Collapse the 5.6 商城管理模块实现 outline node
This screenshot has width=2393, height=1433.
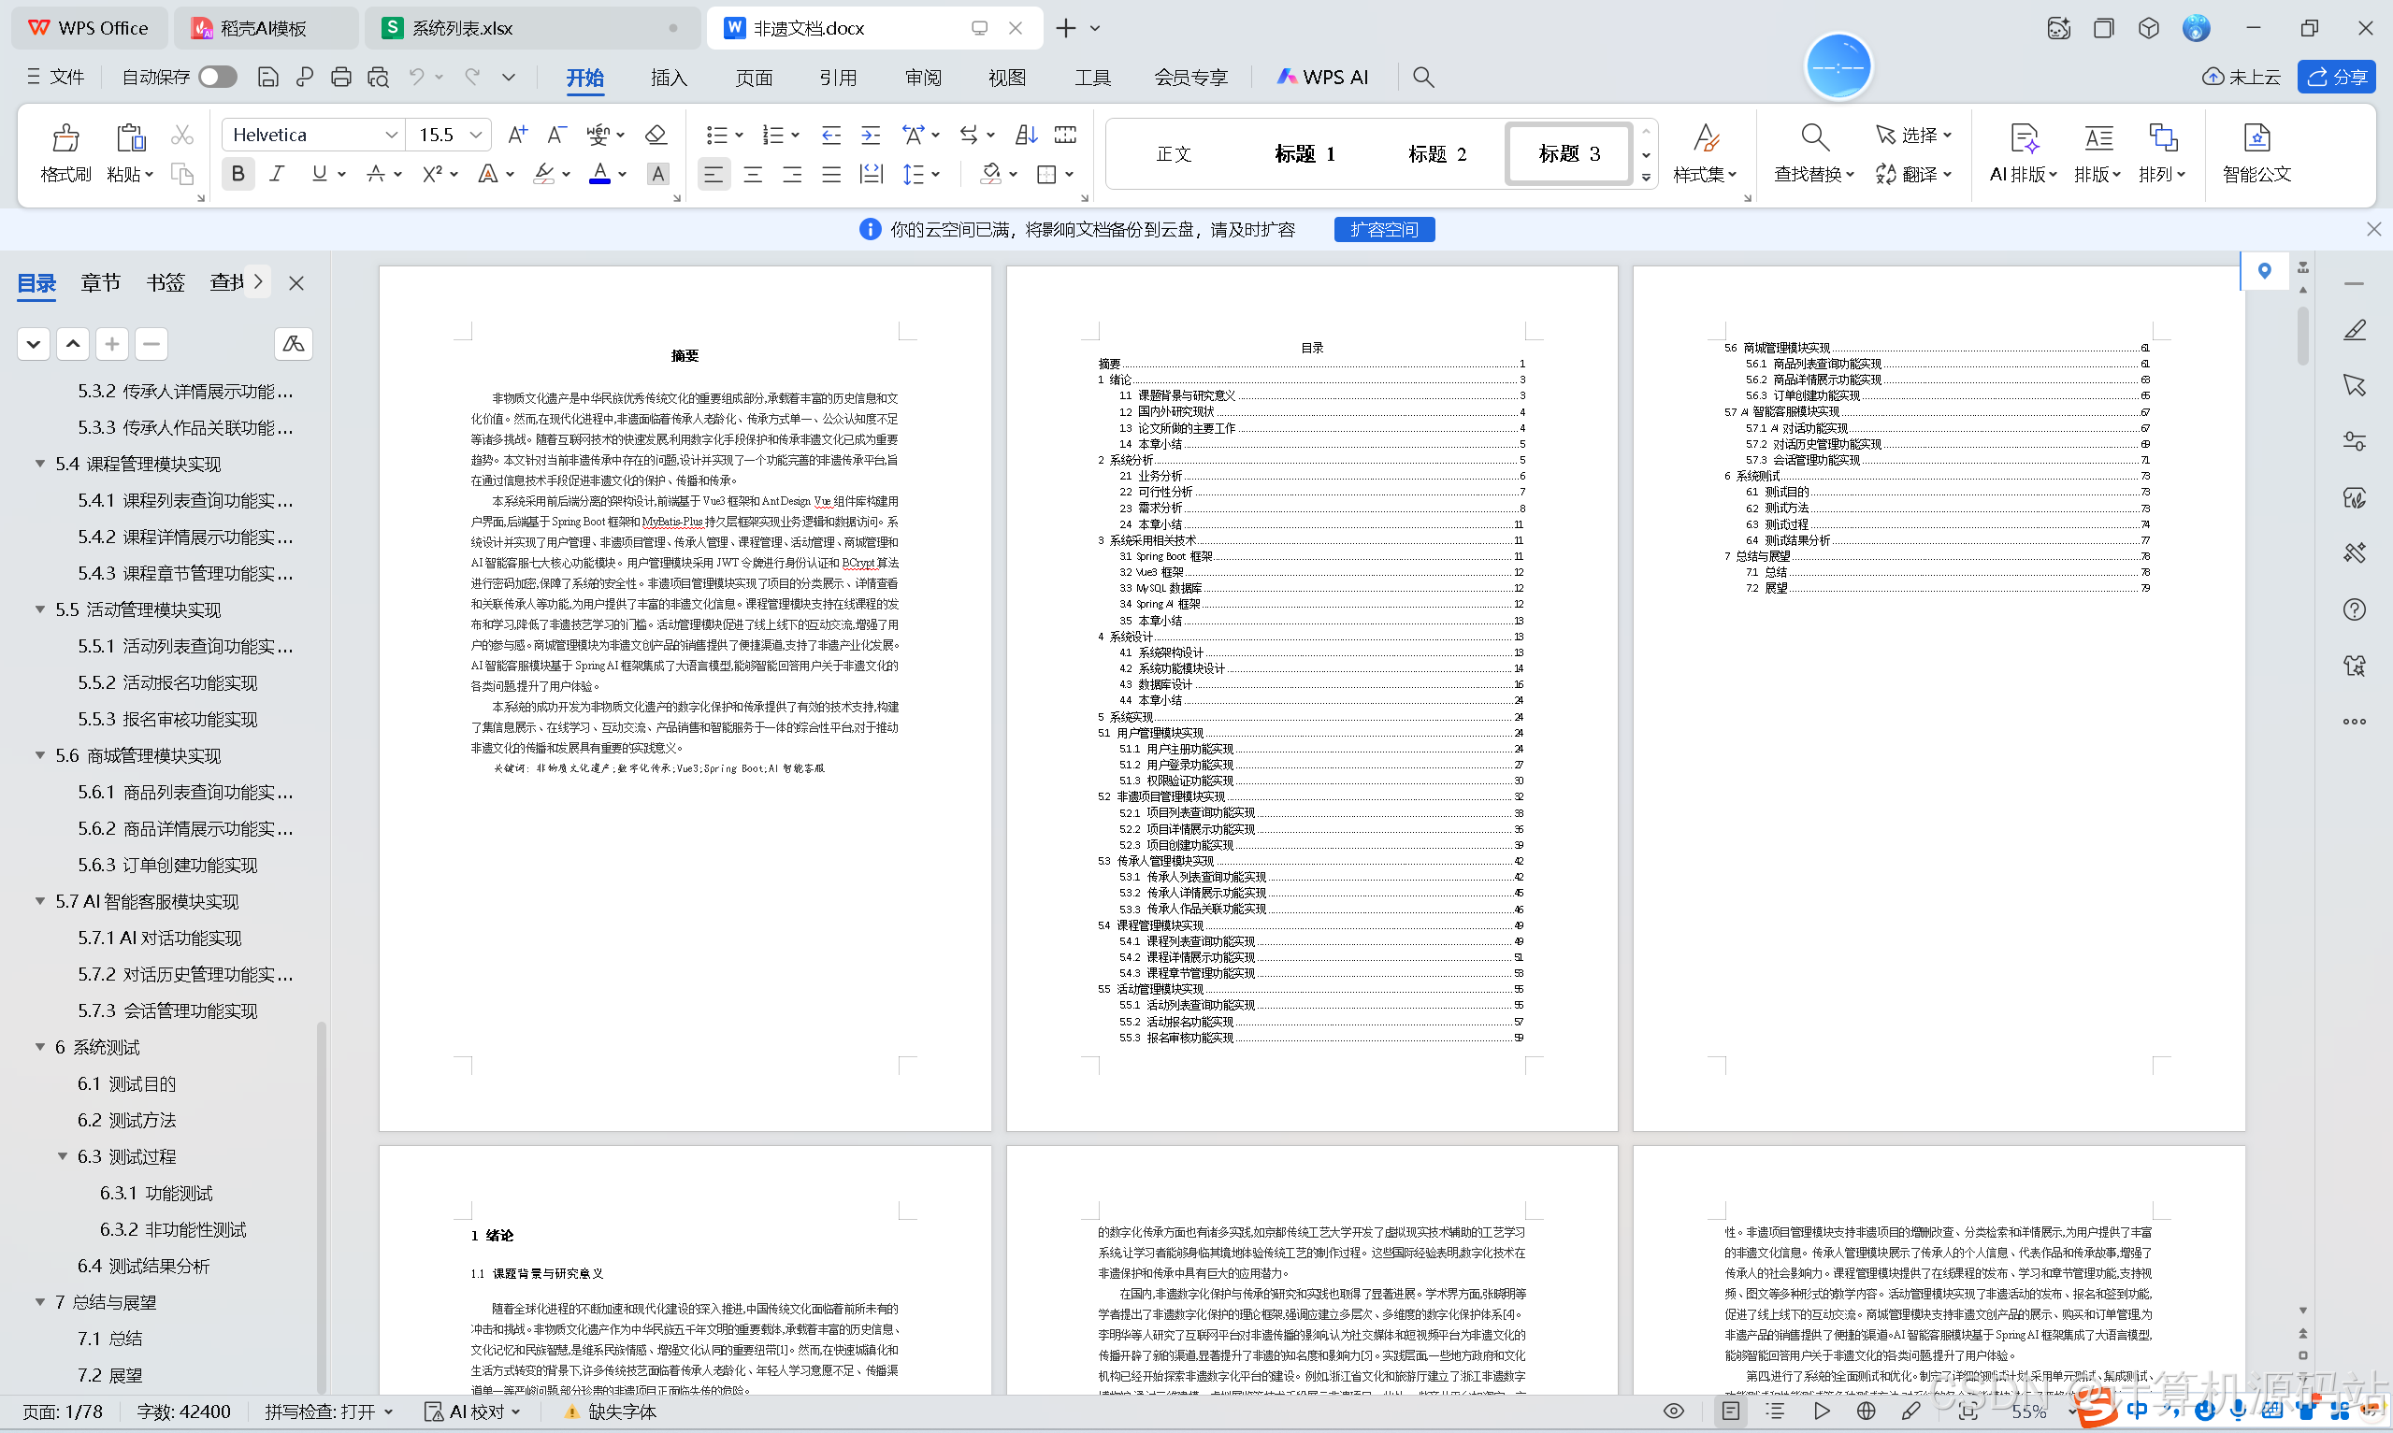click(x=40, y=755)
